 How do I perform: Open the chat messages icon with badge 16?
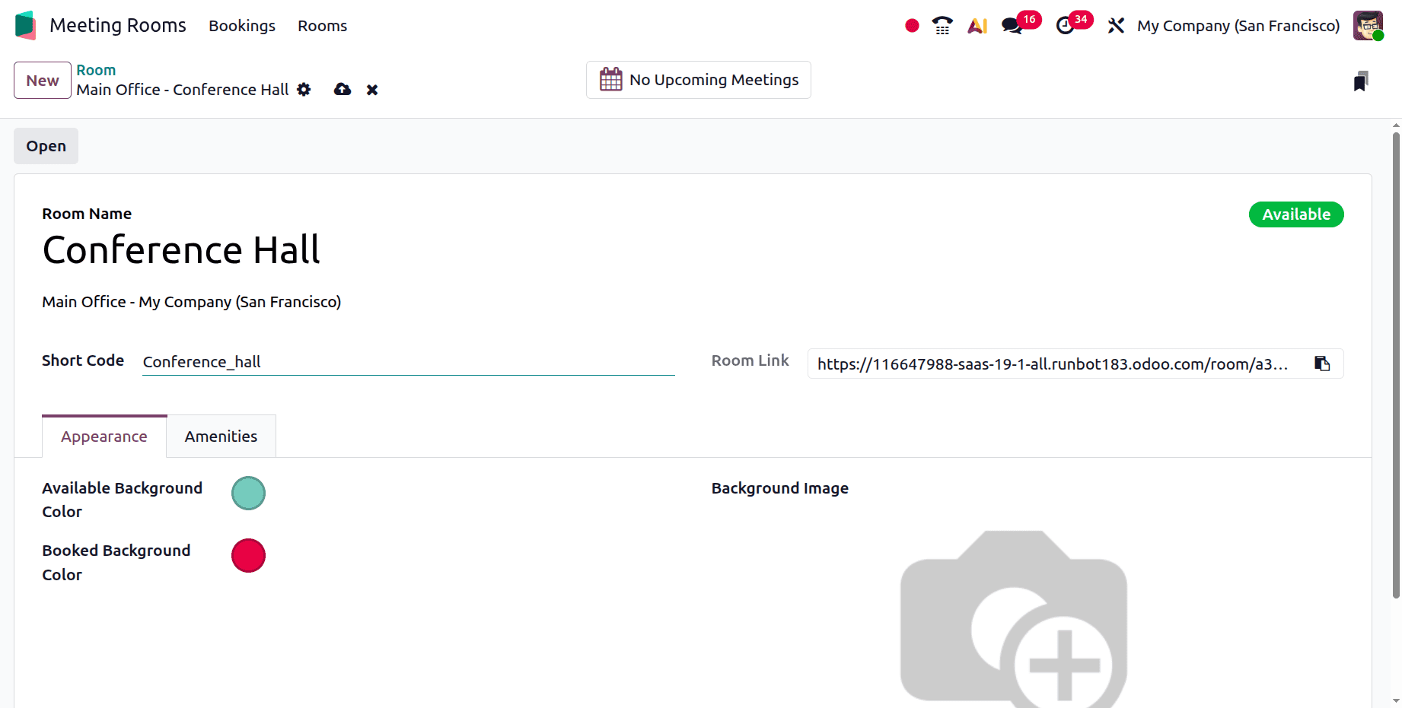pyautogui.click(x=1012, y=26)
